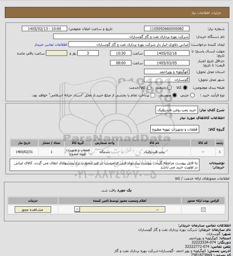Screen dimensions: 233x256
Task: Choose the جزیی purchase type radio
Action: (x=193, y=95)
